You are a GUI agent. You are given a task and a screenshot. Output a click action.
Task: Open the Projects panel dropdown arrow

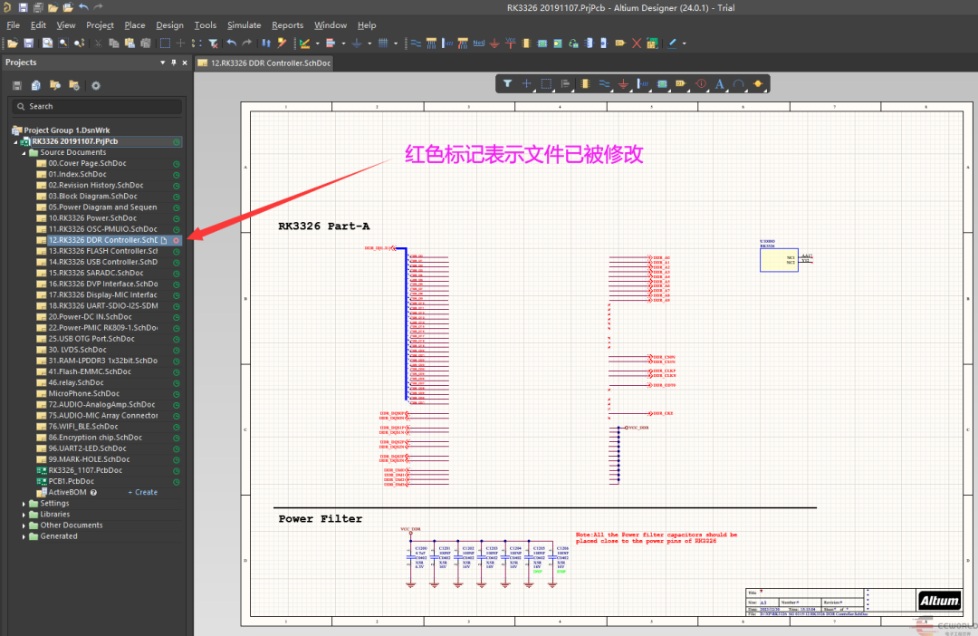tap(163, 63)
